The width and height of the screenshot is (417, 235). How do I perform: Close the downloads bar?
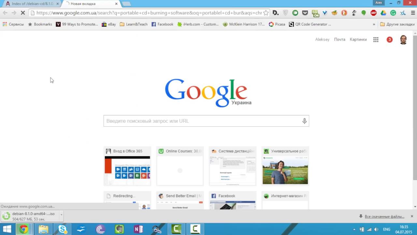412,216
